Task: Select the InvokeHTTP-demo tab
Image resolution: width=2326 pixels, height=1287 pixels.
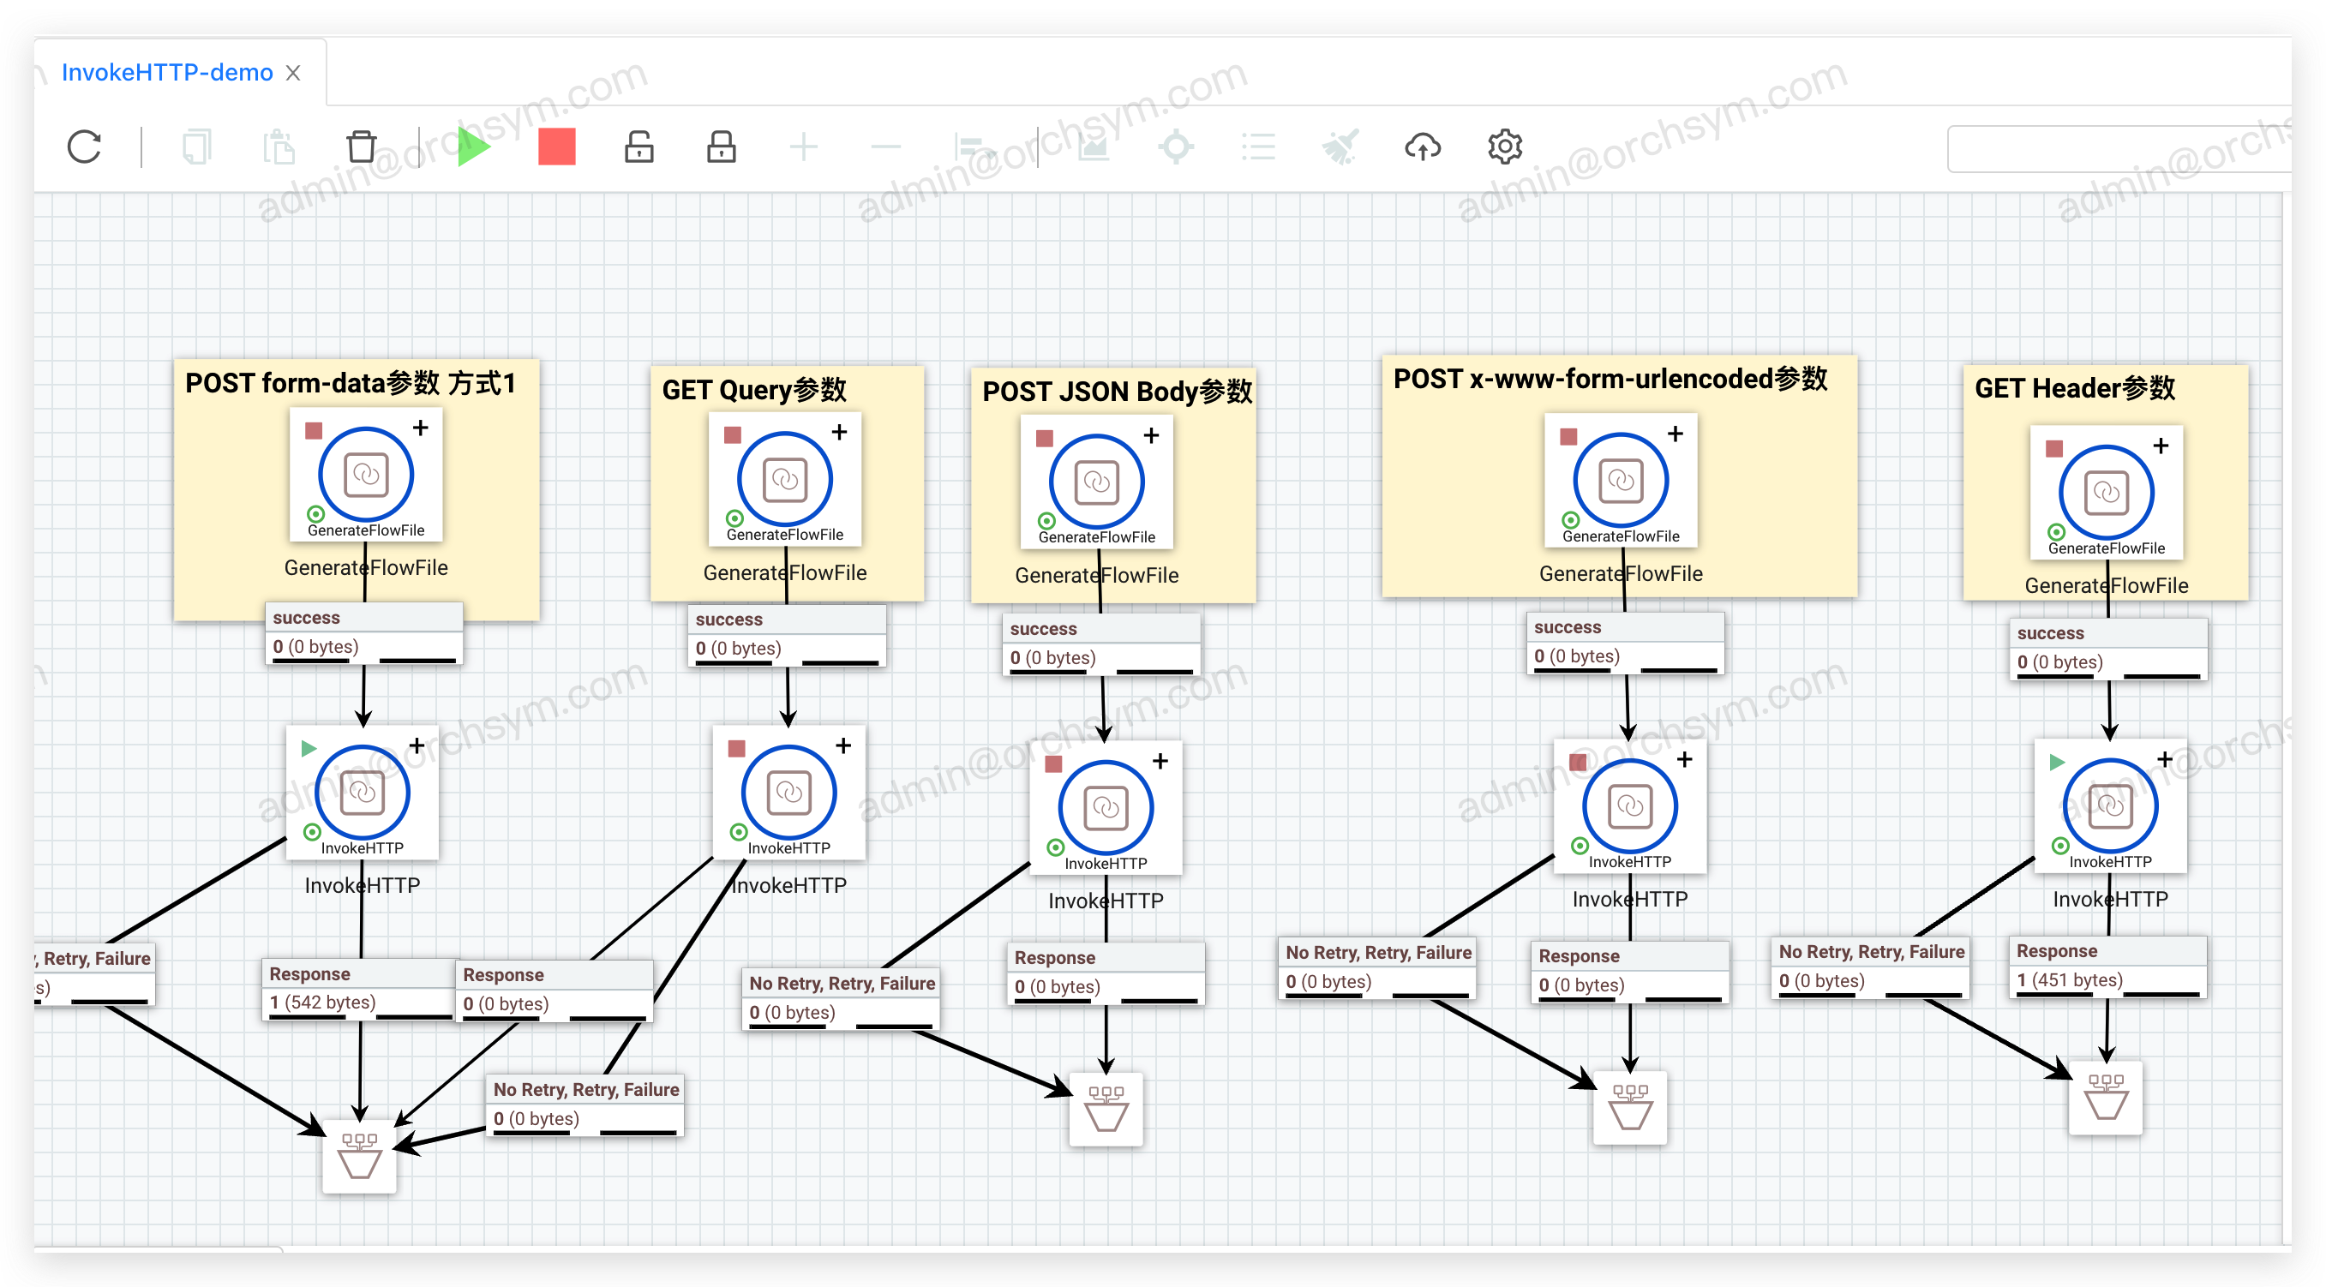Action: (167, 72)
